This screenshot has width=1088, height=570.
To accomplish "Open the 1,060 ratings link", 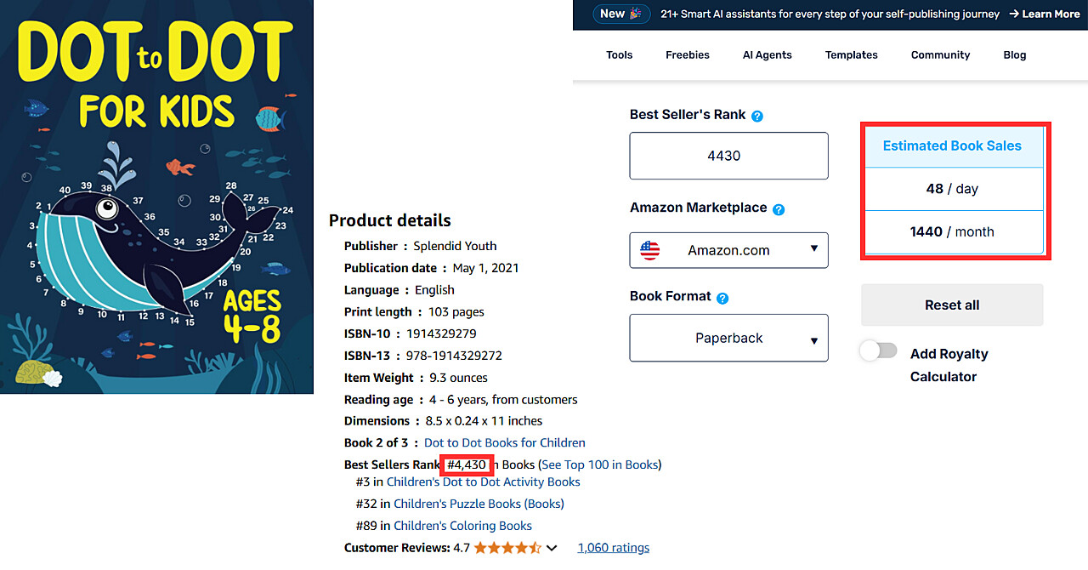I will tap(613, 548).
